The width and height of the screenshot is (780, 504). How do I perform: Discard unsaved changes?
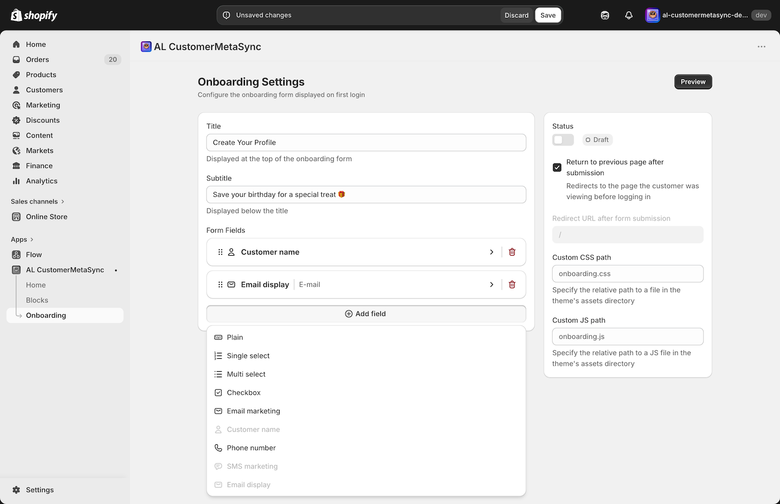[x=517, y=15]
